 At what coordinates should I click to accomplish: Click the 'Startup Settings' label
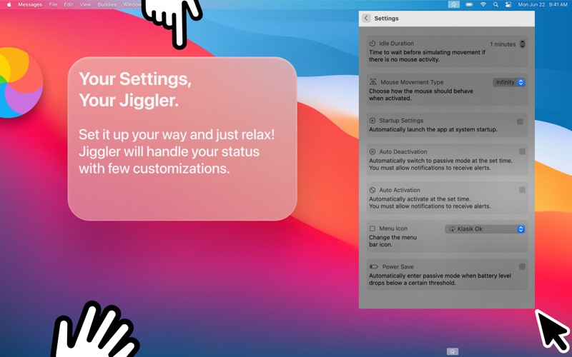pyautogui.click(x=401, y=121)
